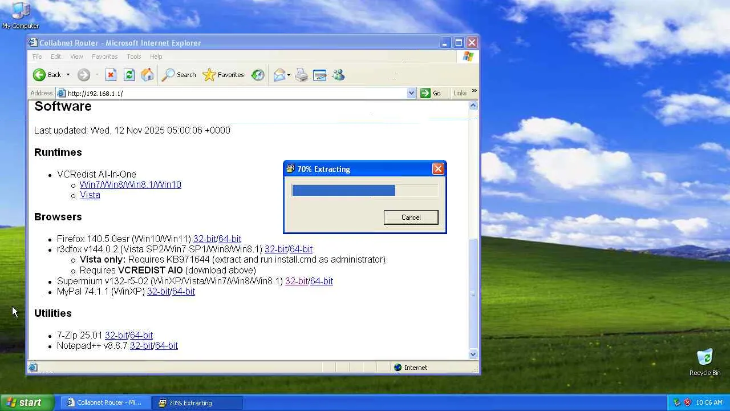
Task: Click the Mail envelope toolbar icon
Action: pos(279,75)
